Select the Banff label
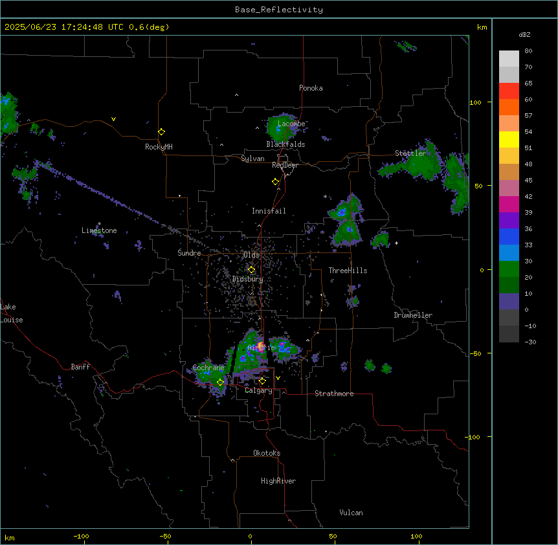Image resolution: width=558 pixels, height=545 pixels. (x=80, y=367)
